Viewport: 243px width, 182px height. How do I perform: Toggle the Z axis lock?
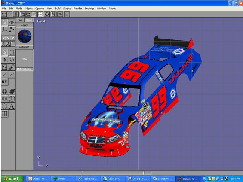[13, 38]
